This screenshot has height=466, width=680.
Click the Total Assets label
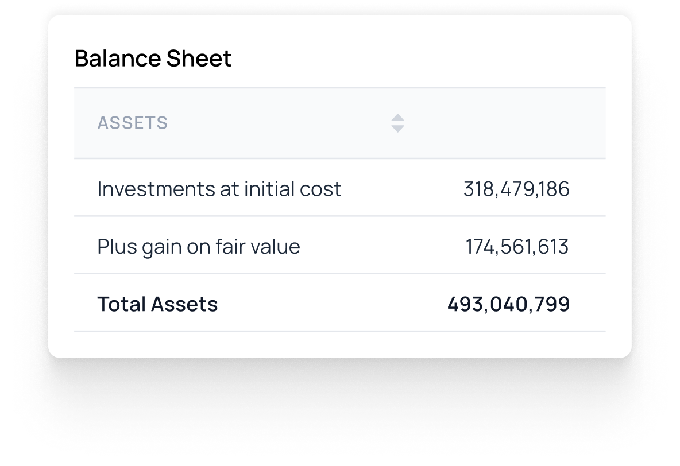click(x=158, y=303)
